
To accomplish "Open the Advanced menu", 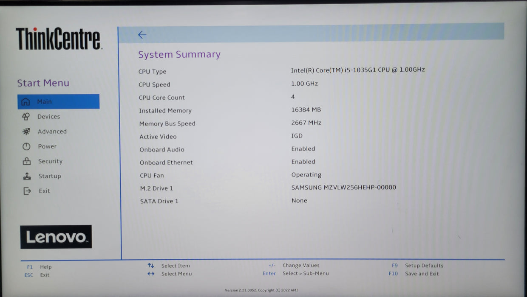I will pos(52,132).
